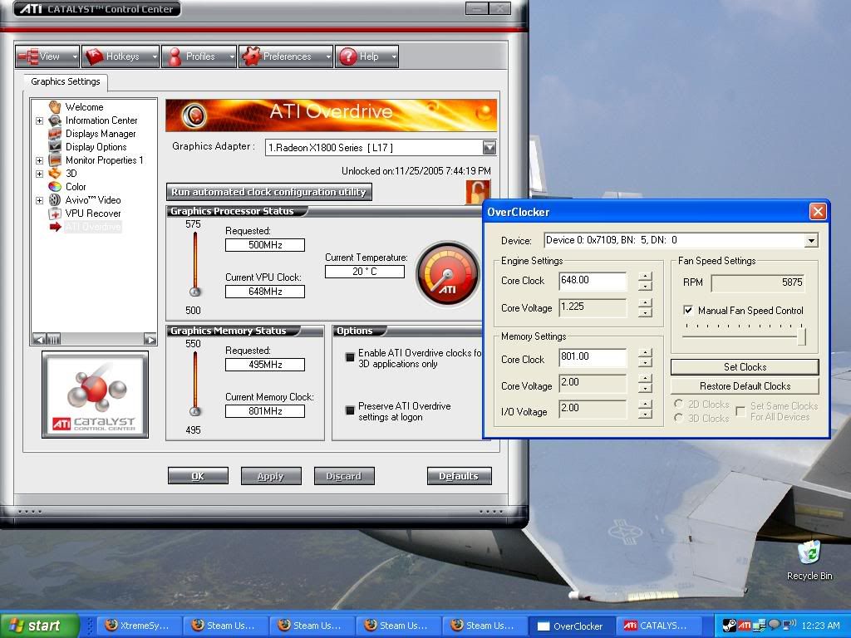Screen dimensions: 851x638
Task: Select the Graphics Settings tab
Action: 66,81
